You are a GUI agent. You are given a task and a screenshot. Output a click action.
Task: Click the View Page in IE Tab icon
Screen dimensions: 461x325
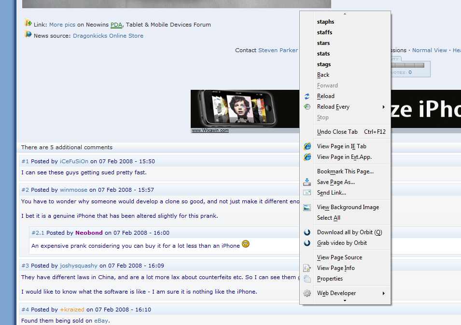pyautogui.click(x=307, y=146)
